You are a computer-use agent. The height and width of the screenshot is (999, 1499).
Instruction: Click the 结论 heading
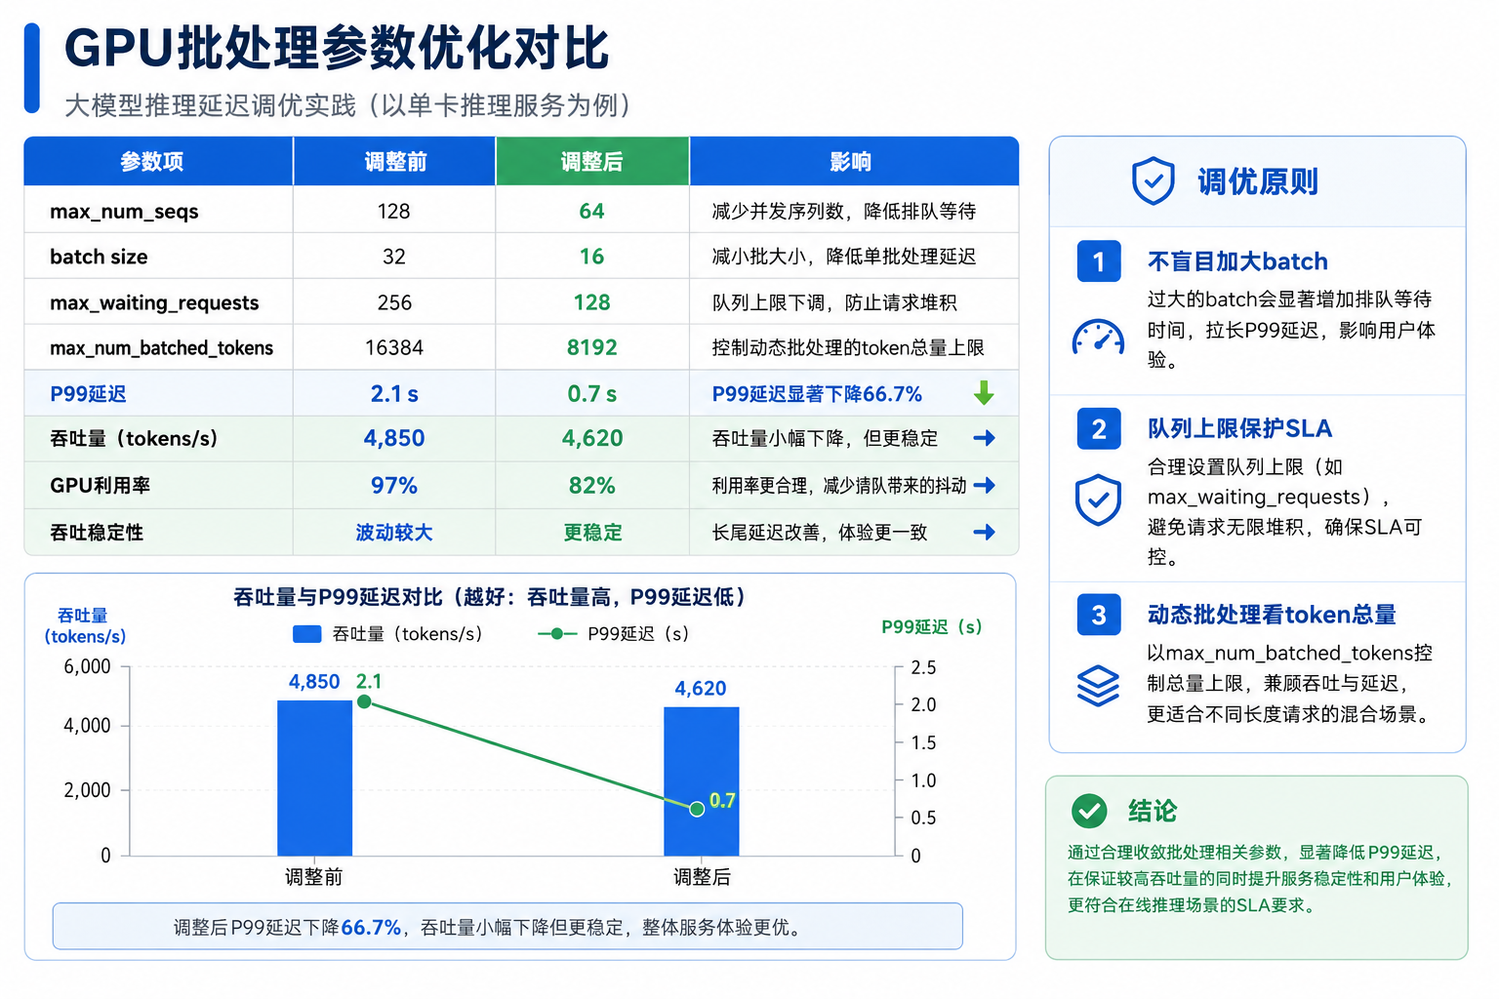coord(1153,812)
